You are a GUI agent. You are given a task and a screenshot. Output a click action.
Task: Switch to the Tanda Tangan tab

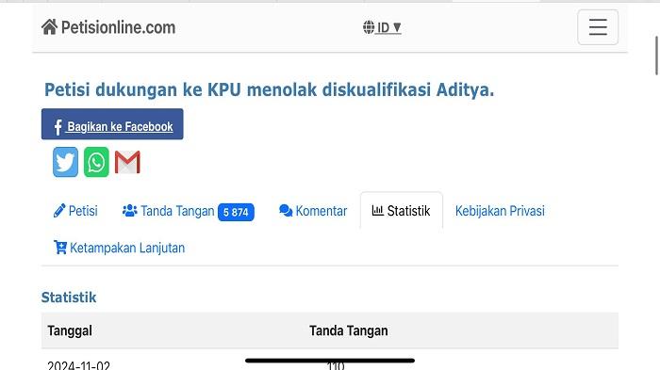(189, 211)
